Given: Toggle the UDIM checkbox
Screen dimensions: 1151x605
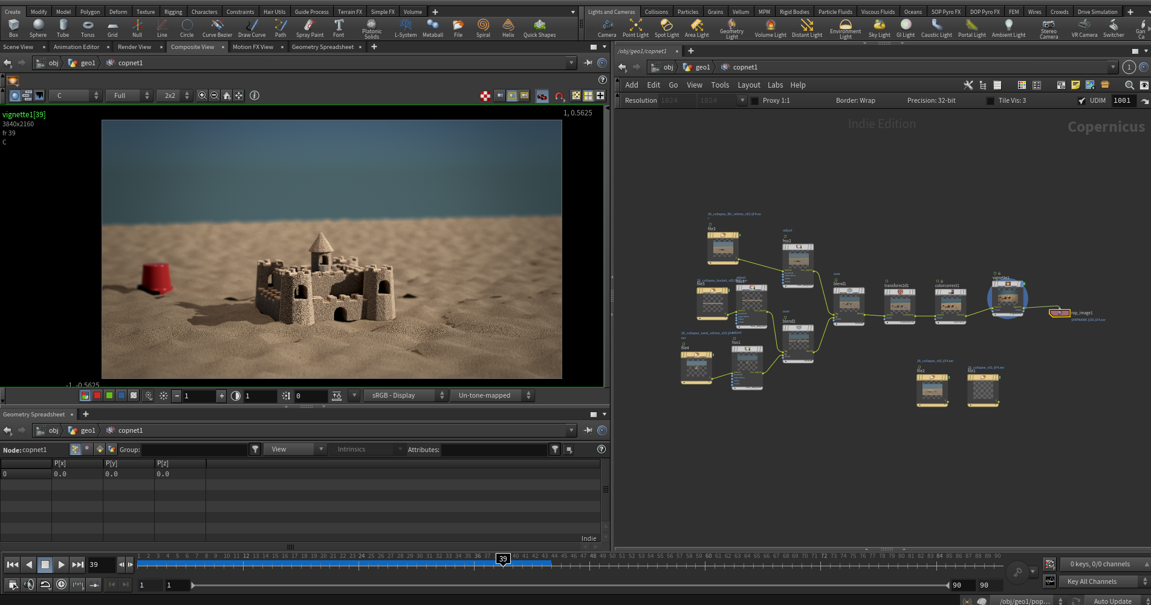Looking at the screenshot, I should pyautogui.click(x=1082, y=101).
